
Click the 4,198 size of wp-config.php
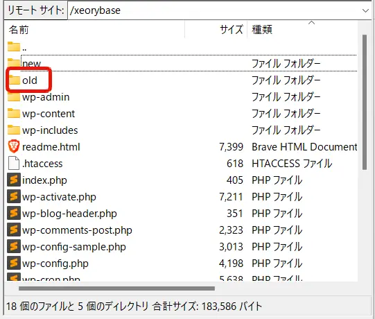pos(231,264)
